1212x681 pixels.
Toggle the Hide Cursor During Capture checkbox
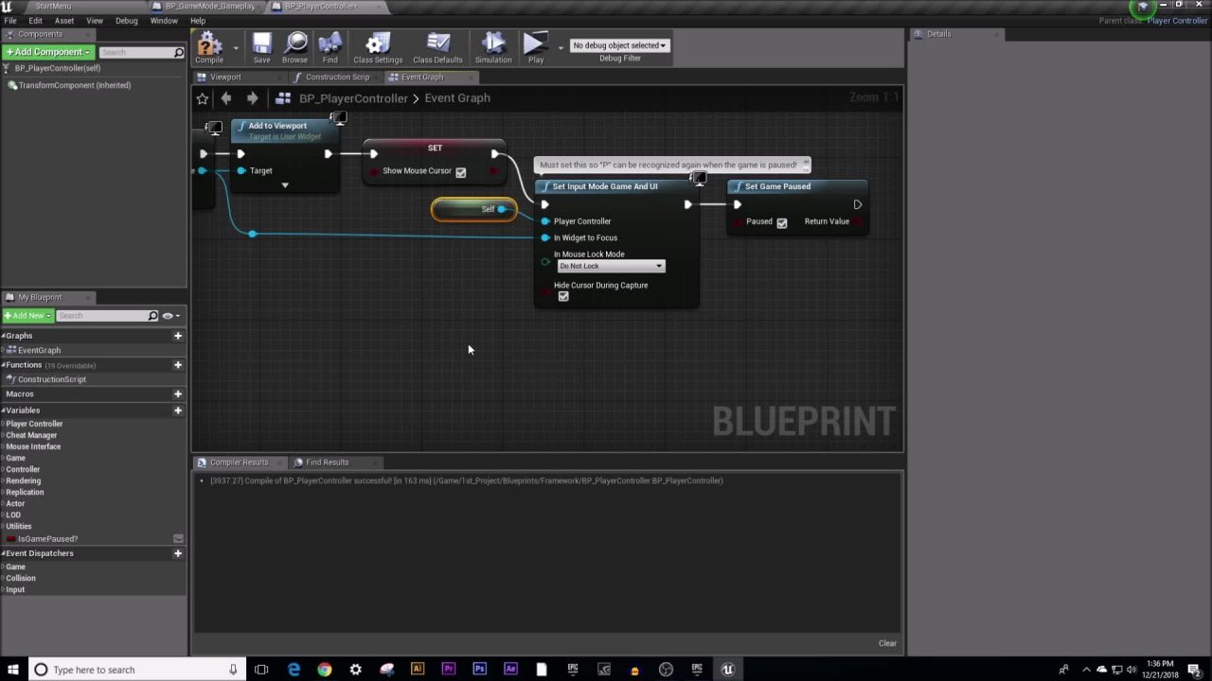coord(563,297)
